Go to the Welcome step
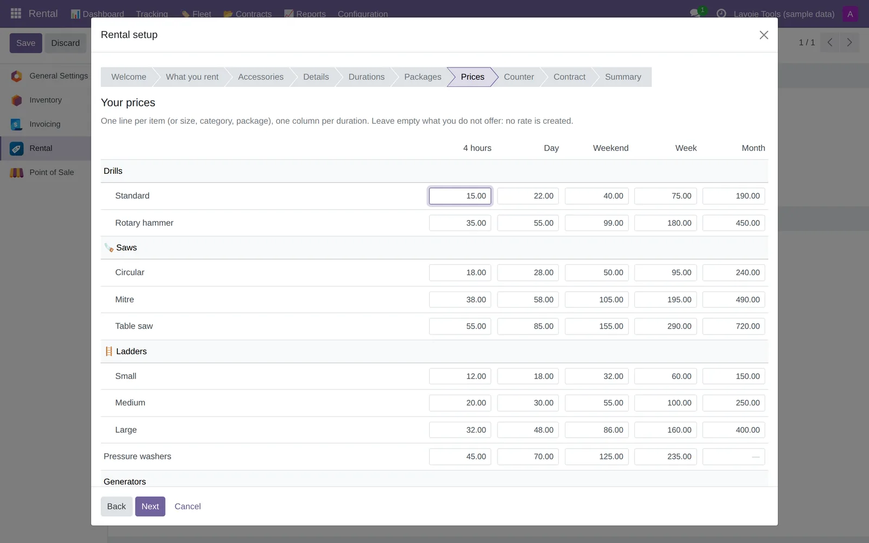Viewport: 869px width, 543px height. click(129, 77)
